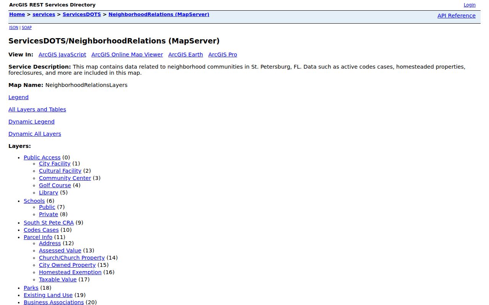Screen dimensions: 489x305
Task: Open the Schools group layer
Action: [x=34, y=201]
